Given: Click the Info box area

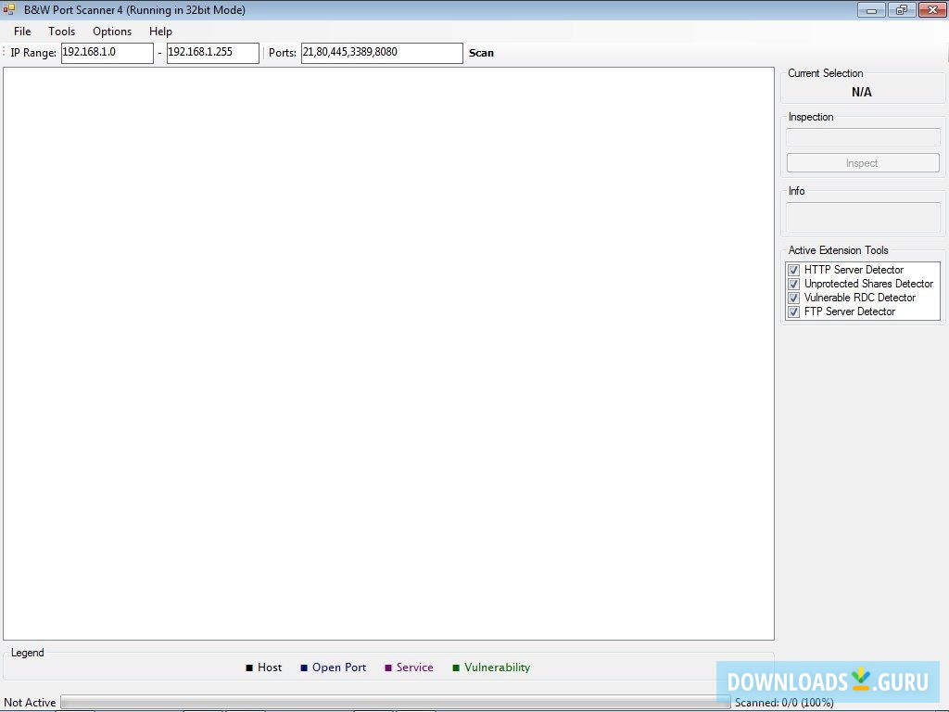Looking at the screenshot, I should (863, 217).
